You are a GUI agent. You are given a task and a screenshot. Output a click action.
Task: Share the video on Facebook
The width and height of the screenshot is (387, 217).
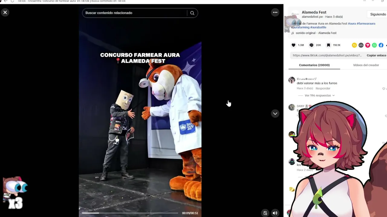coord(381,45)
